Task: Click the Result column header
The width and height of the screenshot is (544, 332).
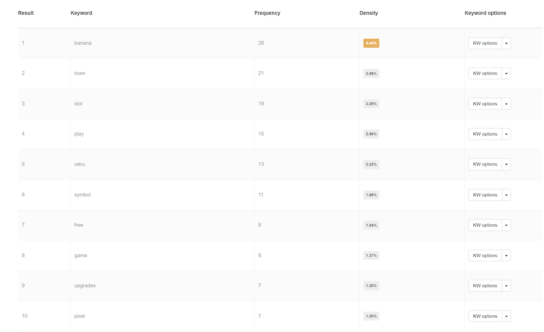Action: [x=26, y=13]
